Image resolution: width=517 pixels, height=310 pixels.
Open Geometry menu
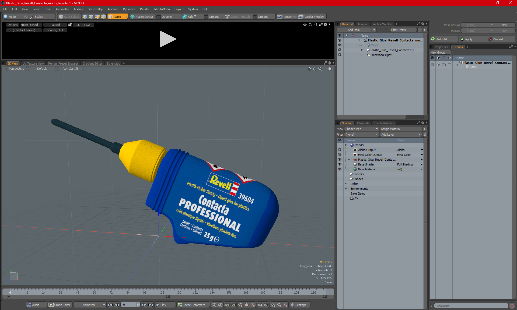62,9
